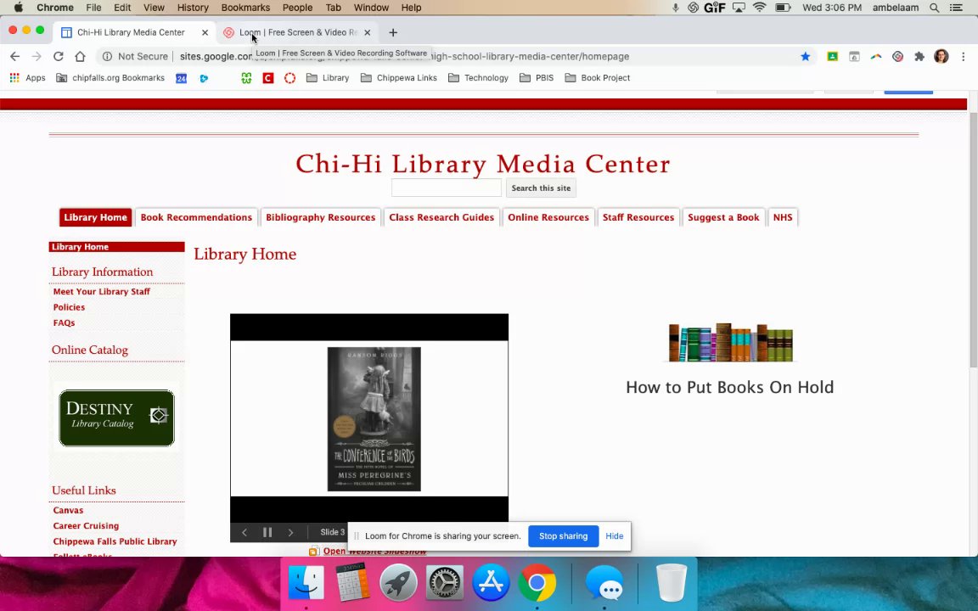
Task: Open the home page via the house icon
Action: 80,56
